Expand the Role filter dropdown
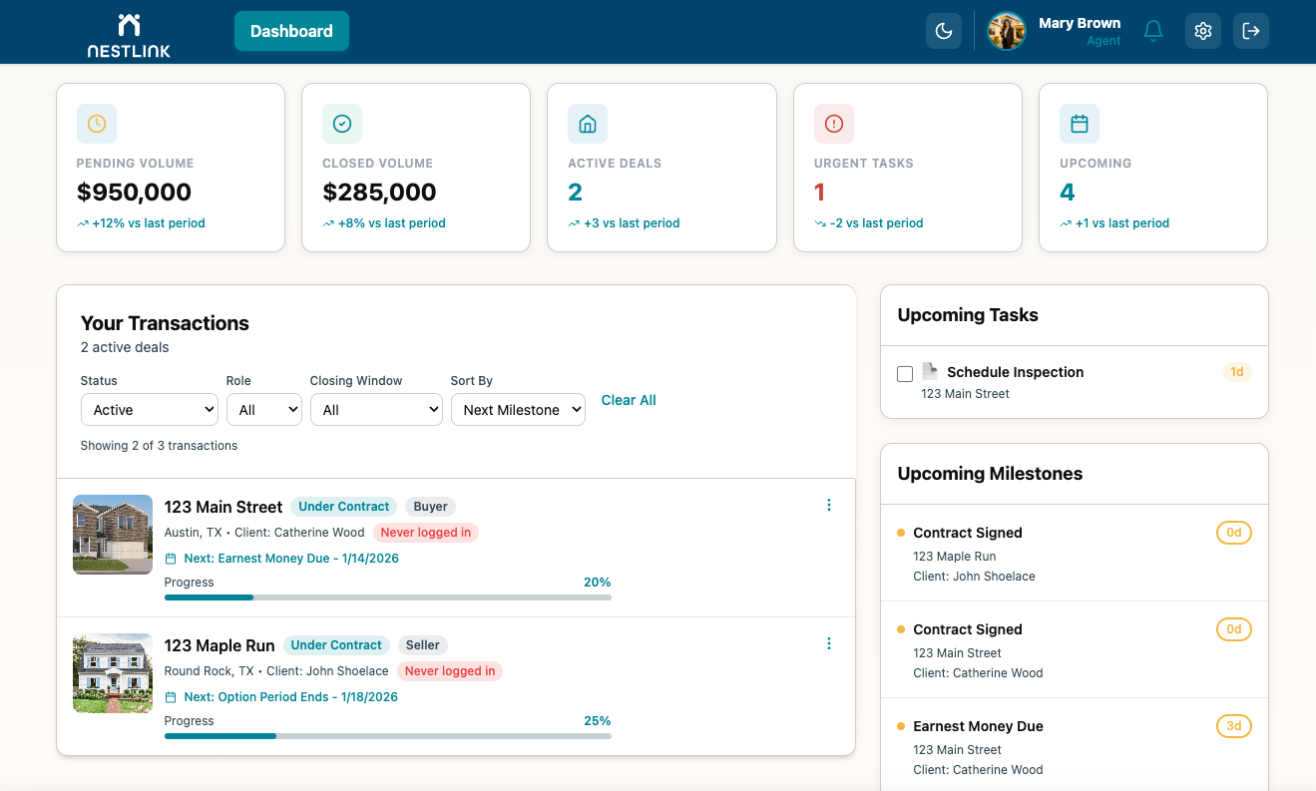 click(263, 409)
